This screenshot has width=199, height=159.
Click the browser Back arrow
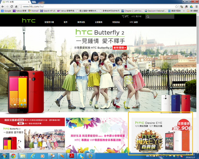click(x=3, y=7)
